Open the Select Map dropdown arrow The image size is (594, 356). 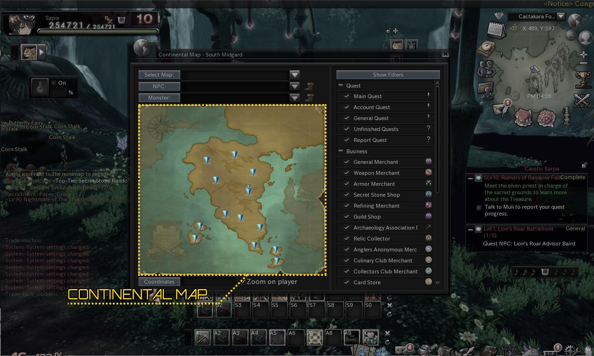tap(294, 75)
